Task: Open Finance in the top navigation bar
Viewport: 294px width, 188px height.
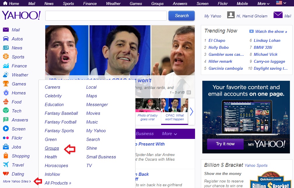Action: pyautogui.click(x=90, y=3)
